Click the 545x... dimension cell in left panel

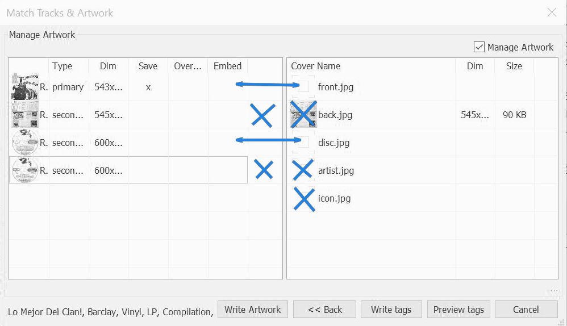coord(108,115)
